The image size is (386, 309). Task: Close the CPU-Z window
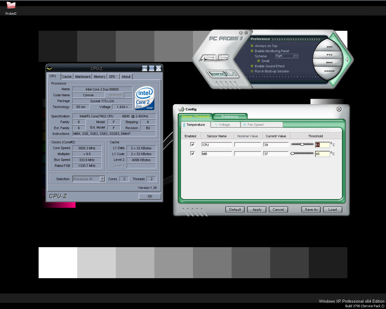pos(159,68)
